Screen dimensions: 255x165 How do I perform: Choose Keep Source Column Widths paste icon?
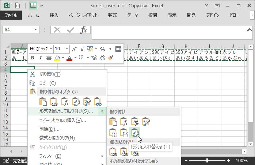click(x=124, y=132)
